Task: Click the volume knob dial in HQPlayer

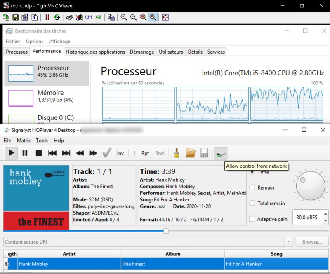Action: pos(311,186)
